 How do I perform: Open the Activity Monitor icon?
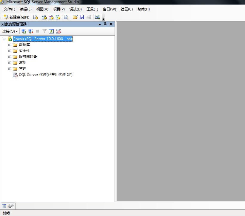tap(98, 17)
